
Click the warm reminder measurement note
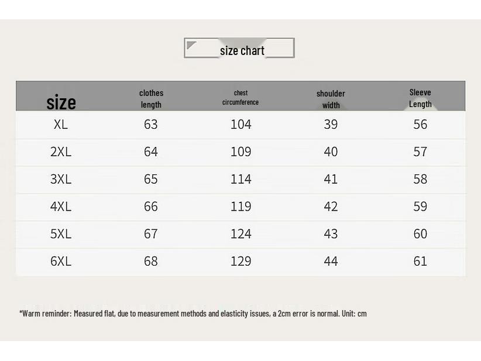193,314
